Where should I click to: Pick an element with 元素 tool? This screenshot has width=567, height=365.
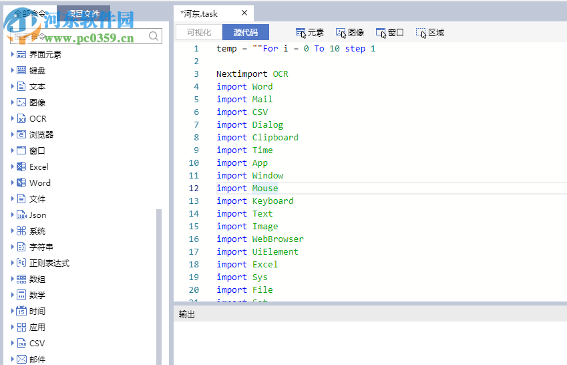pyautogui.click(x=309, y=33)
